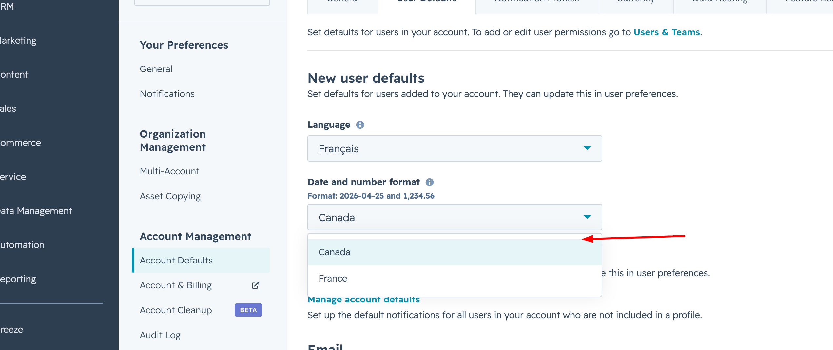Screen dimensions: 833x350
Task: Choose the Canada option in the list
Action: pos(334,252)
